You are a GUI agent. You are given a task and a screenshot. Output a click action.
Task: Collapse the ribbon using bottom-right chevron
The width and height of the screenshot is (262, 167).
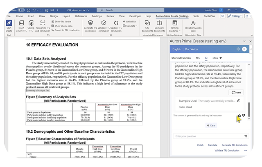251,36
